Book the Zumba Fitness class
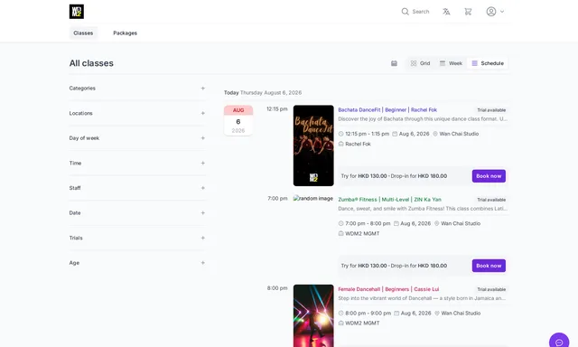The image size is (578, 347). tap(489, 266)
